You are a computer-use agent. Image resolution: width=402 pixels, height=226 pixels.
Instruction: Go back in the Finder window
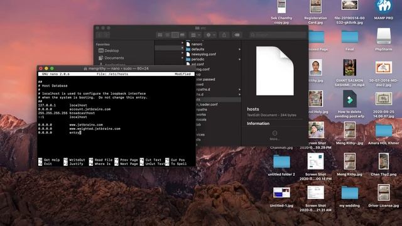[x=100, y=35]
